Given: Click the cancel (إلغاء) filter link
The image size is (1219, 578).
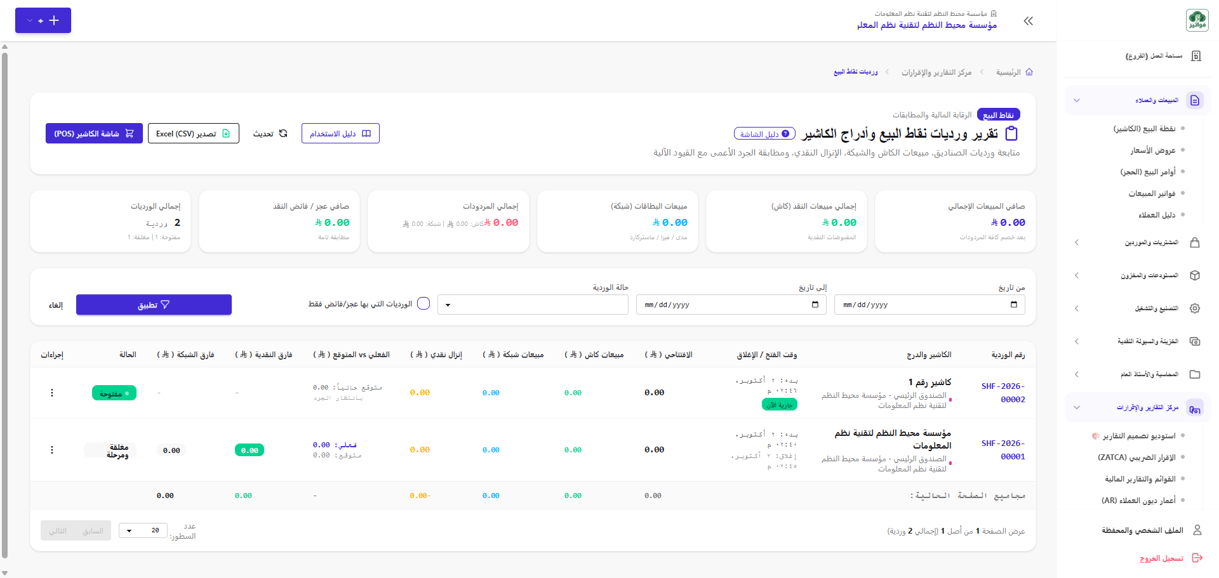Looking at the screenshot, I should (56, 305).
